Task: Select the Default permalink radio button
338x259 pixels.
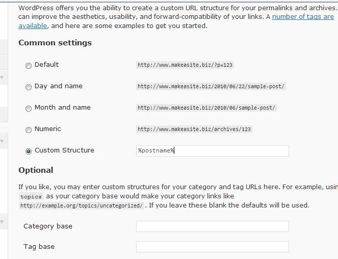Action: coord(29,66)
